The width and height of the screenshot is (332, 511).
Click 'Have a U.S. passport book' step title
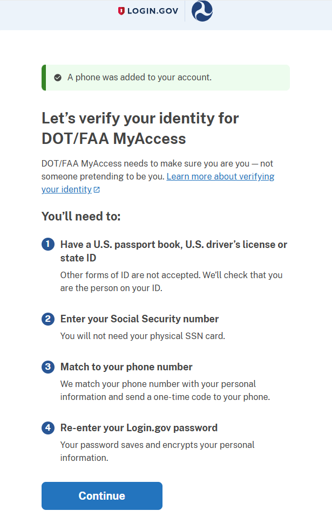click(x=173, y=245)
